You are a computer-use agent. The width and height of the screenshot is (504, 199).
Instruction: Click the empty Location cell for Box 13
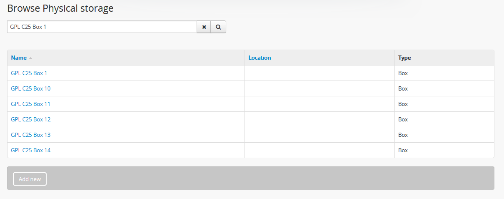tap(319, 135)
